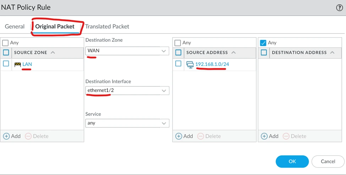Open the 192.168.1.0/24 address link
Image resolution: width=346 pixels, height=175 pixels.
212,64
